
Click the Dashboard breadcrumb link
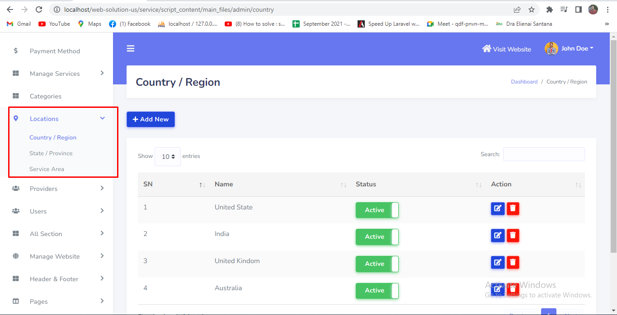click(x=524, y=82)
